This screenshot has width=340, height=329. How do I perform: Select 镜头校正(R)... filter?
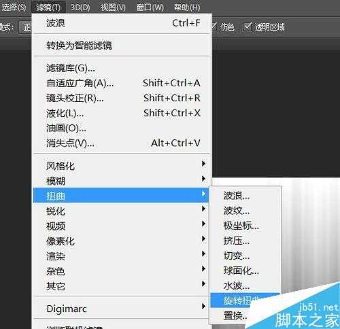121,98
